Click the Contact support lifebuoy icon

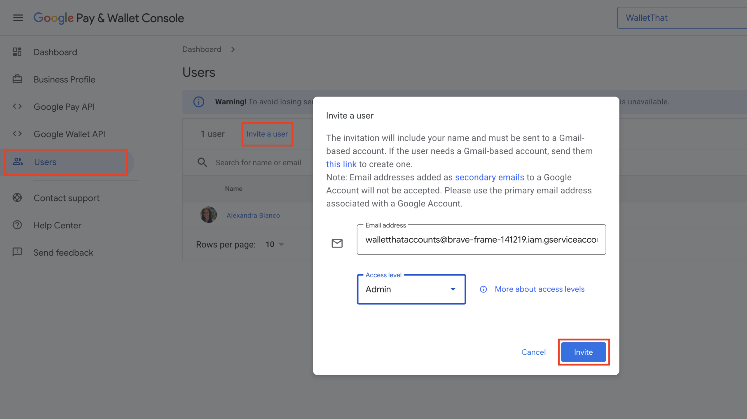click(x=17, y=198)
